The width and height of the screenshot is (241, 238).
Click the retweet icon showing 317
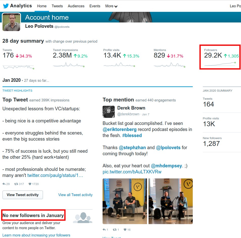[16, 184]
